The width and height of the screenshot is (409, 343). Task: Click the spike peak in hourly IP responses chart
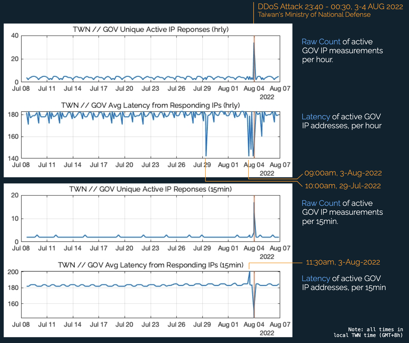click(254, 43)
